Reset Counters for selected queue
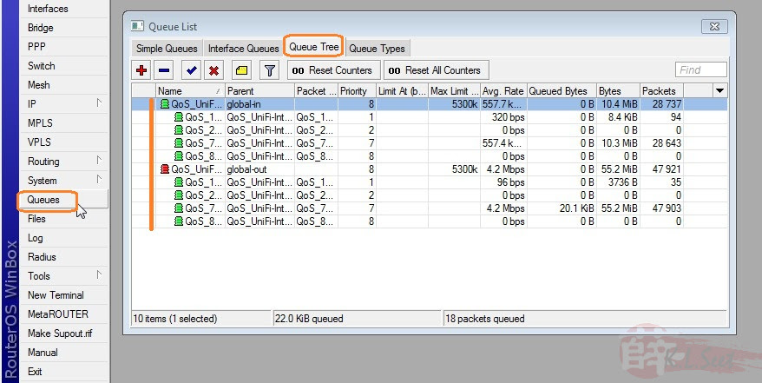This screenshot has width=762, height=383. [x=333, y=70]
